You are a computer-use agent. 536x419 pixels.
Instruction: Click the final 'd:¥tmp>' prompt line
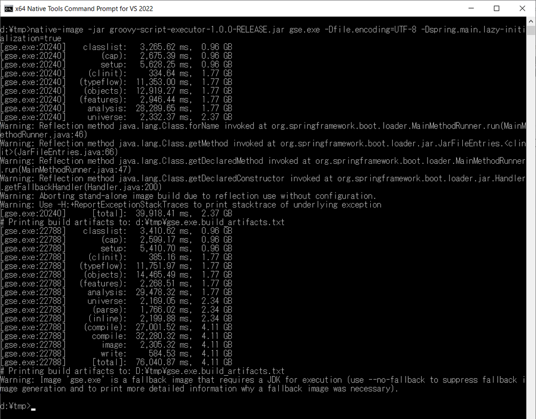(x=18, y=406)
